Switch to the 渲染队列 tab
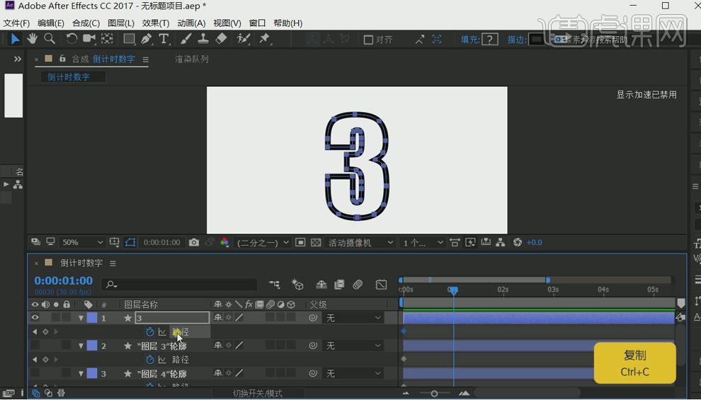This screenshot has width=701, height=400. [192, 59]
